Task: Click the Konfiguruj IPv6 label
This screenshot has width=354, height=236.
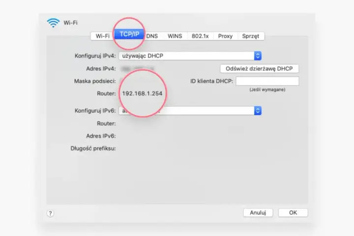Action: pos(95,111)
